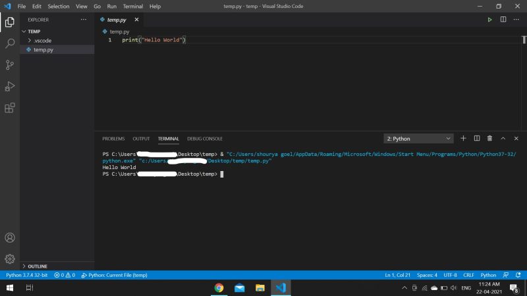
Task: Open the Explorer view in activity bar
Action: (10, 22)
